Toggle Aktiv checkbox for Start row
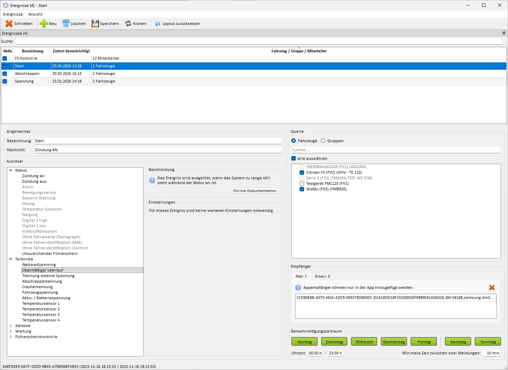The height and width of the screenshot is (370, 508). [x=5, y=66]
